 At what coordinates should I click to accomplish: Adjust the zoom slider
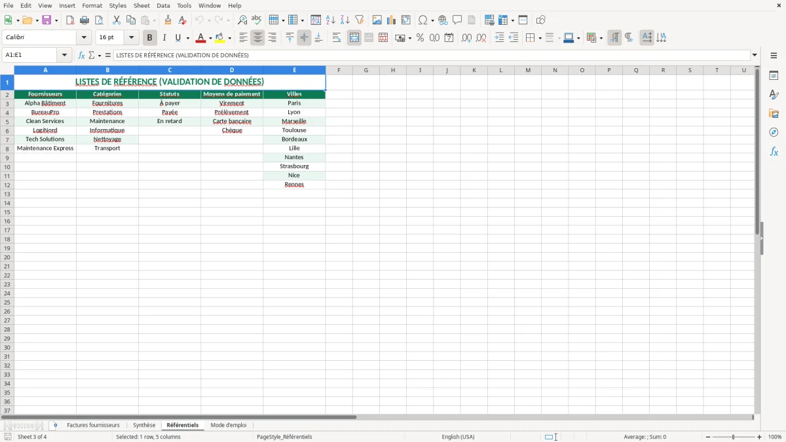(733, 437)
